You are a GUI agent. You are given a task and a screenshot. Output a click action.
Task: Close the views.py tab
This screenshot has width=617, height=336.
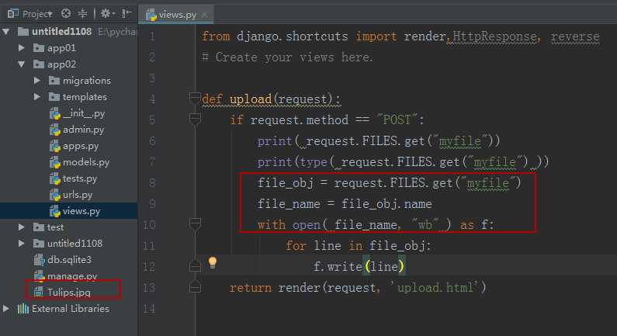click(x=205, y=15)
